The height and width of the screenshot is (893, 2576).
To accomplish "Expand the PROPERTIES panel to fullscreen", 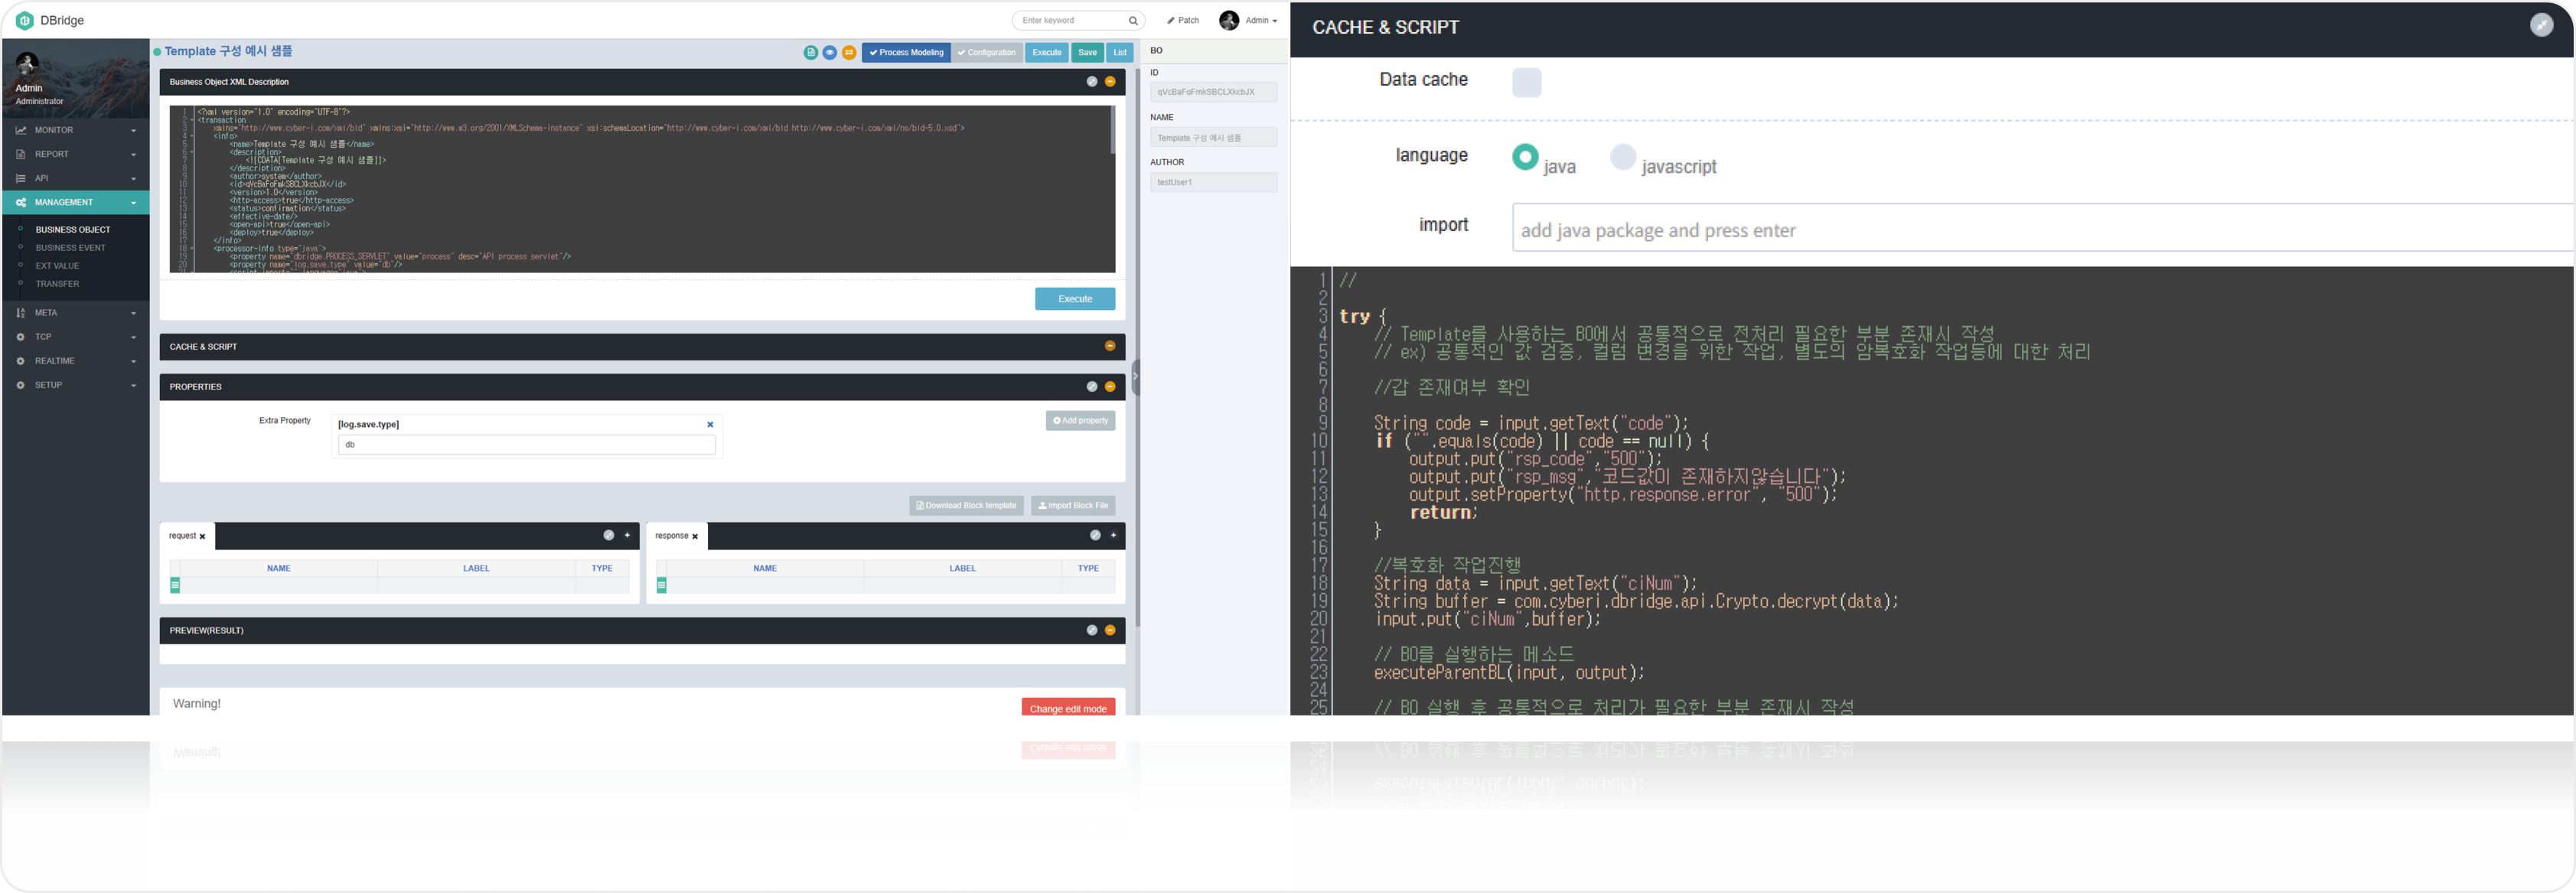I will [1091, 386].
